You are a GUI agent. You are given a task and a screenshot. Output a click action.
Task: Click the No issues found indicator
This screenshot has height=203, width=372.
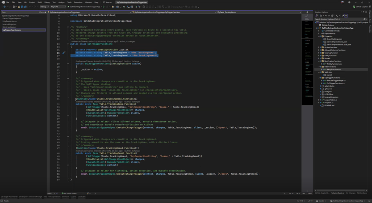point(69,194)
